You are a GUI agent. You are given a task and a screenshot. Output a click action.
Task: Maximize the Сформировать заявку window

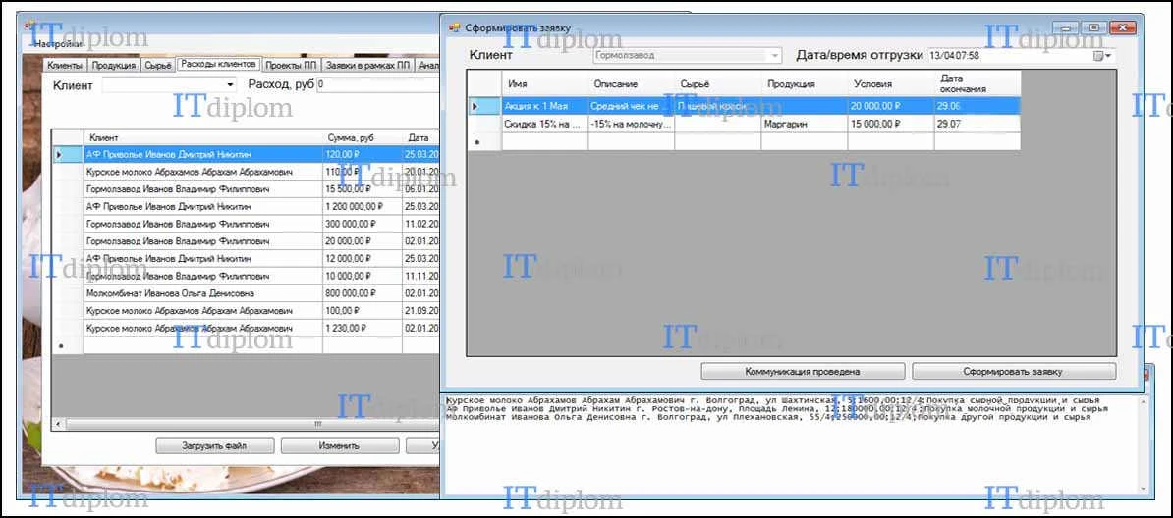pos(1093,27)
